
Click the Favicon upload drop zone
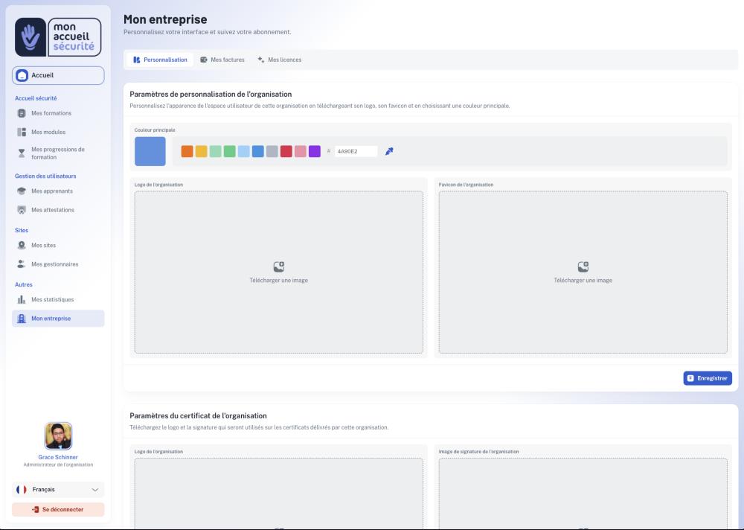tap(583, 272)
